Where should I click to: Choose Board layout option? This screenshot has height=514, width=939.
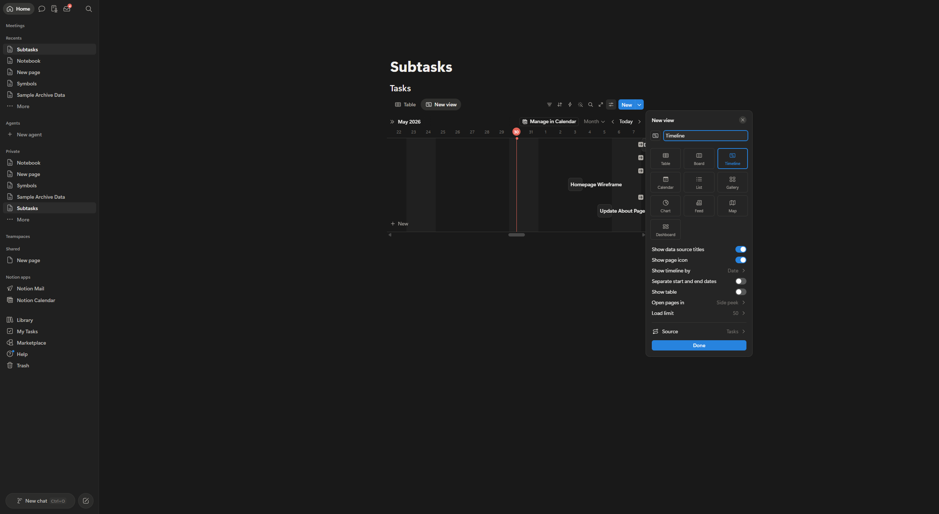pyautogui.click(x=699, y=159)
